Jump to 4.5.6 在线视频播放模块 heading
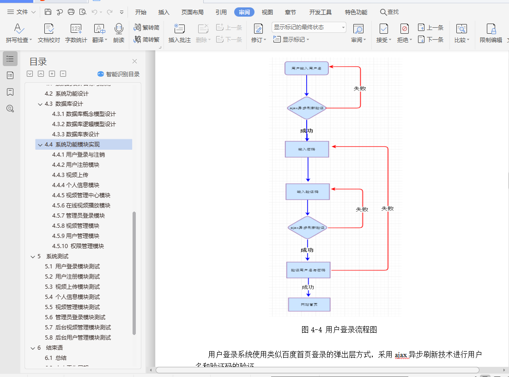 [81, 206]
